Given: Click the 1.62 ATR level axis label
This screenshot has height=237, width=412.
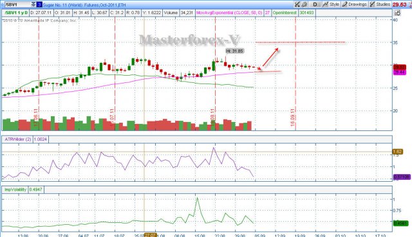Looking at the screenshot, I should (x=398, y=152).
